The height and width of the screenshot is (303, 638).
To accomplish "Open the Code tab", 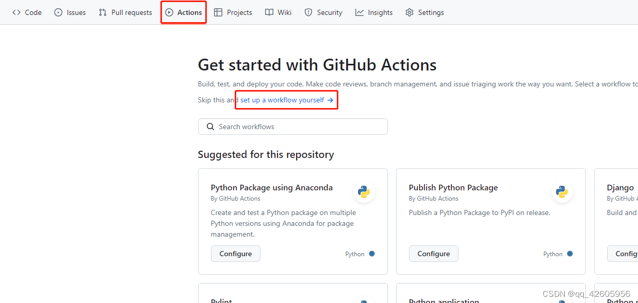I will tap(27, 12).
